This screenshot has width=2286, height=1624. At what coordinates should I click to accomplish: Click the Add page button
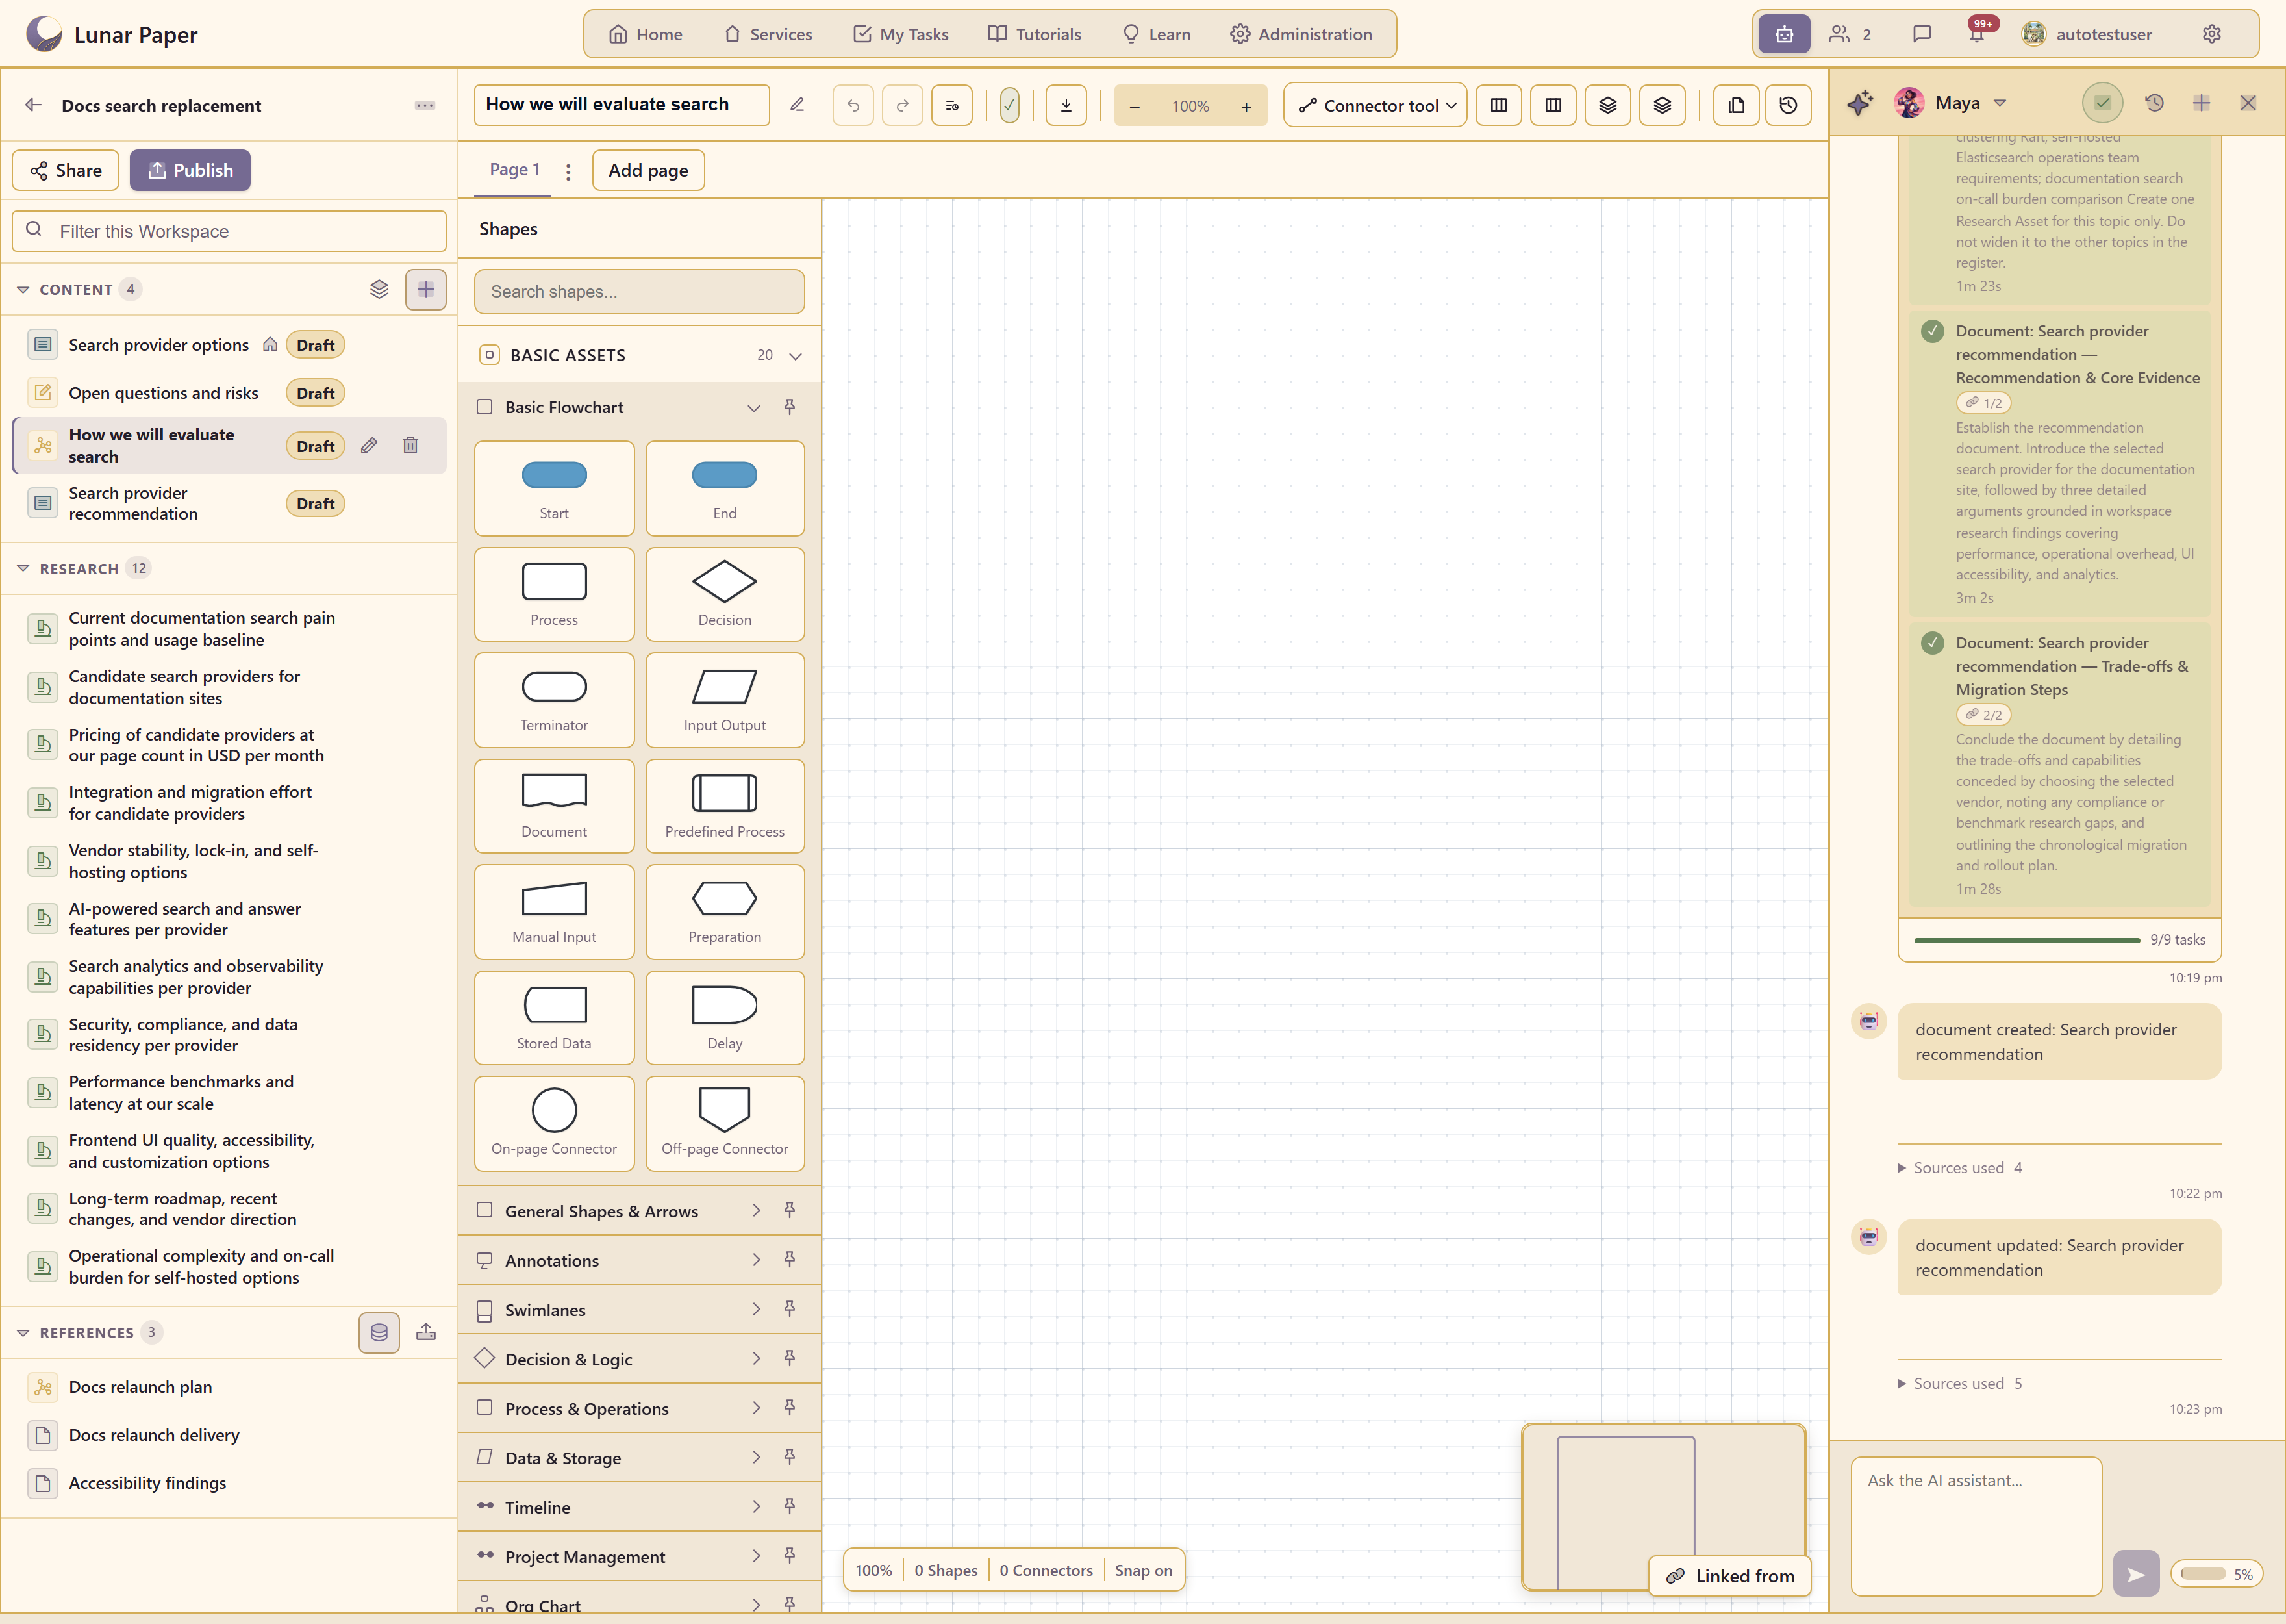coord(647,170)
